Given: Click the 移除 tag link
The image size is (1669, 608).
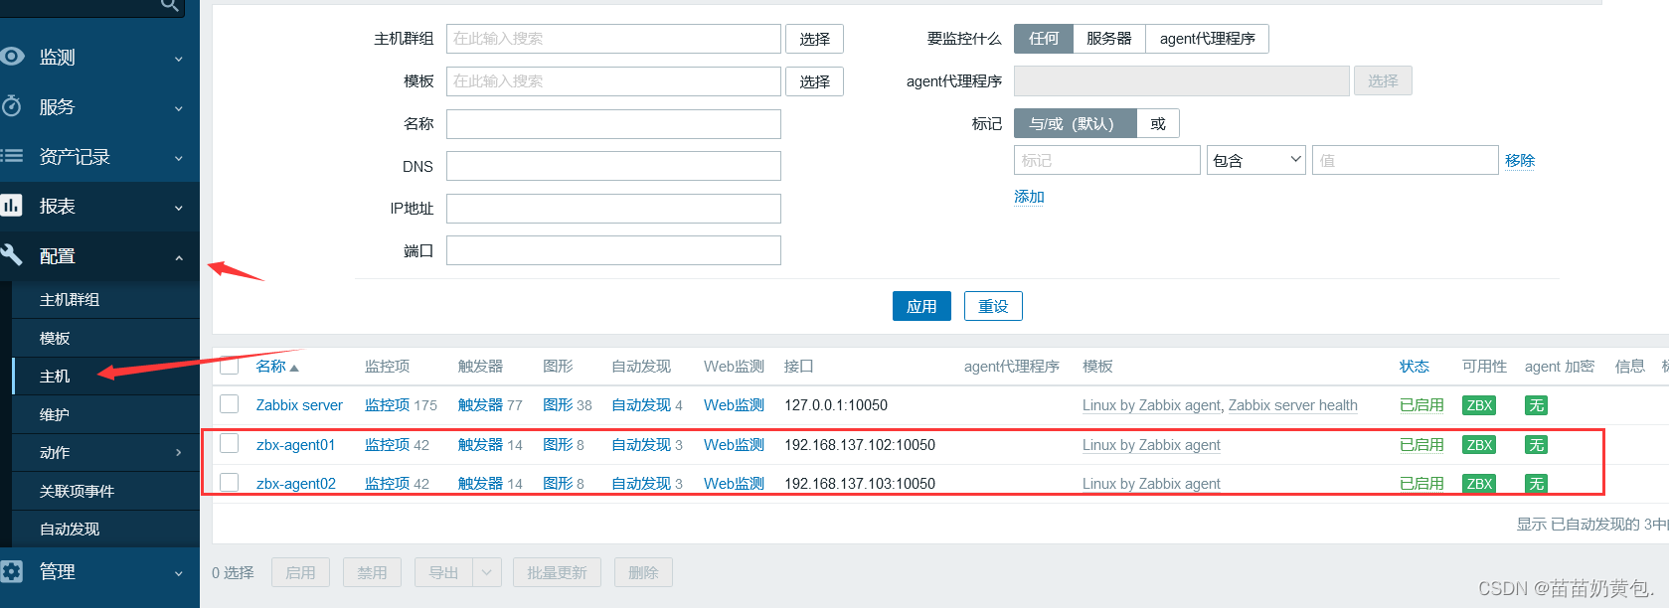Looking at the screenshot, I should 1520,160.
